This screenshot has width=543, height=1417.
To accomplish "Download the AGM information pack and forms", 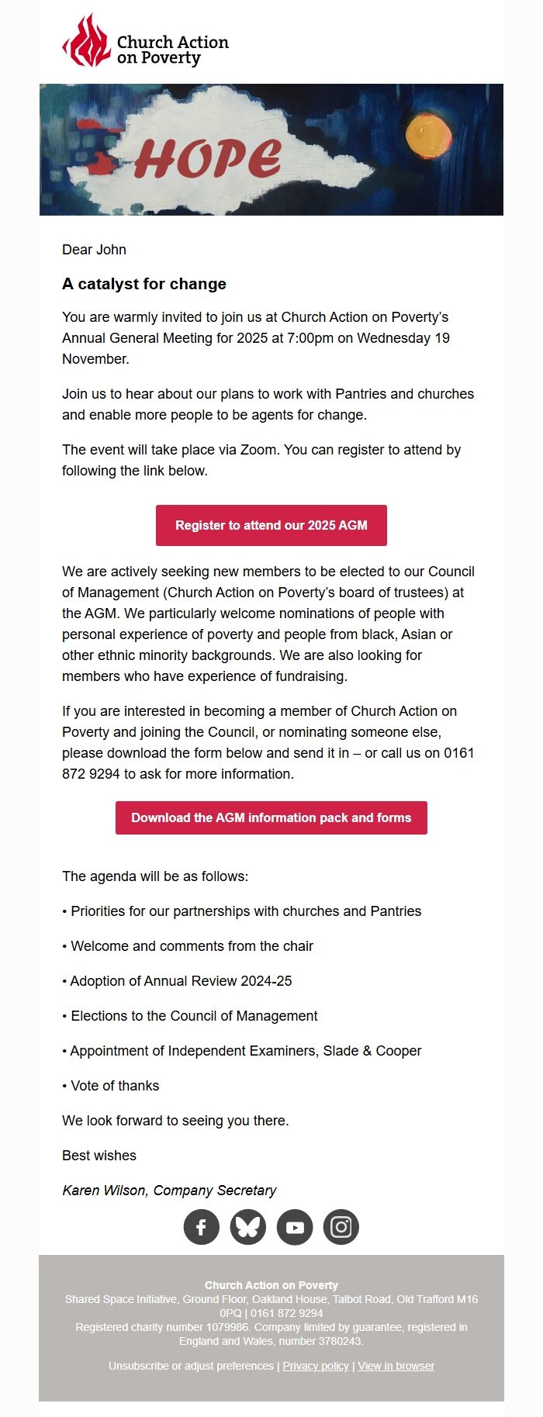I will point(271,817).
